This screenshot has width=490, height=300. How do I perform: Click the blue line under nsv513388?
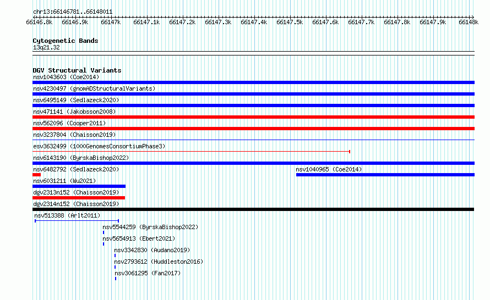click(77, 221)
